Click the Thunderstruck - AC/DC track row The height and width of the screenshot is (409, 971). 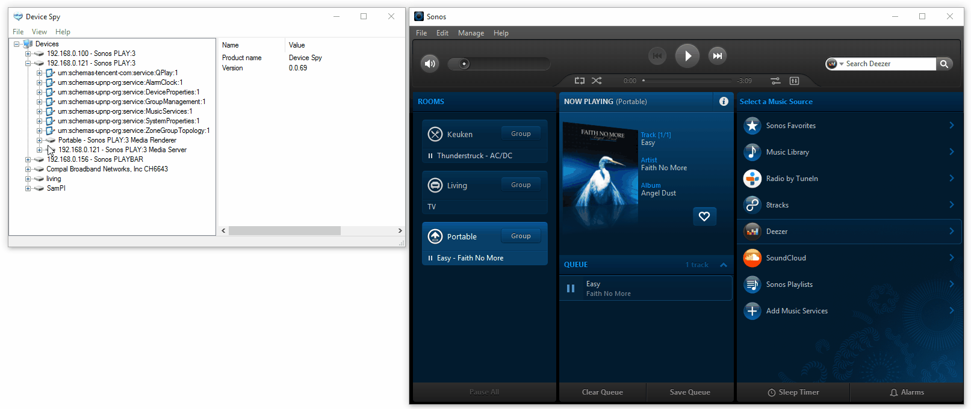click(485, 156)
